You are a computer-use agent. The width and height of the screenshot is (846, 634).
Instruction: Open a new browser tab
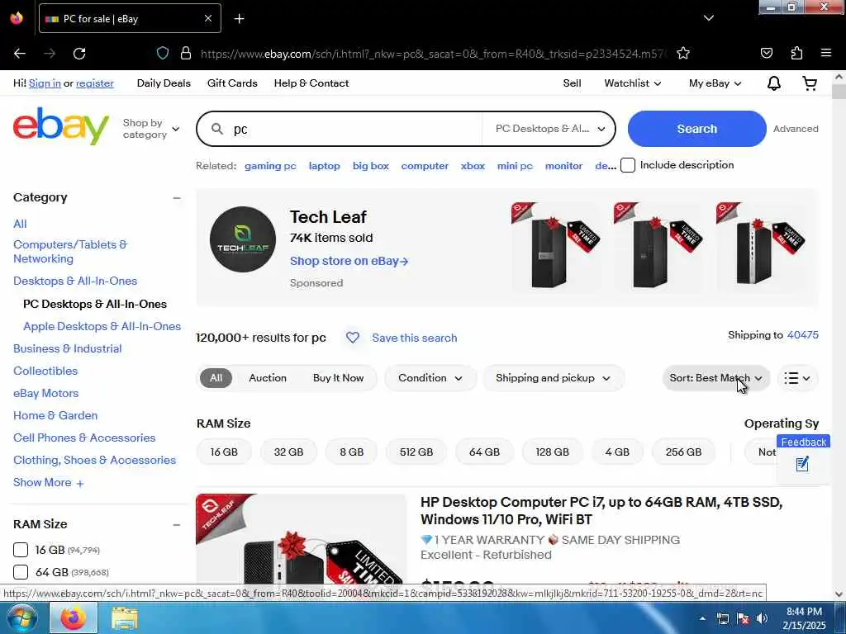tap(239, 19)
